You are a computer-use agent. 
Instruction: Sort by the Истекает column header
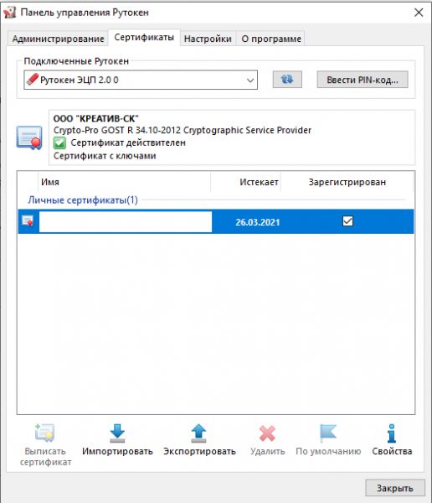pos(259,182)
